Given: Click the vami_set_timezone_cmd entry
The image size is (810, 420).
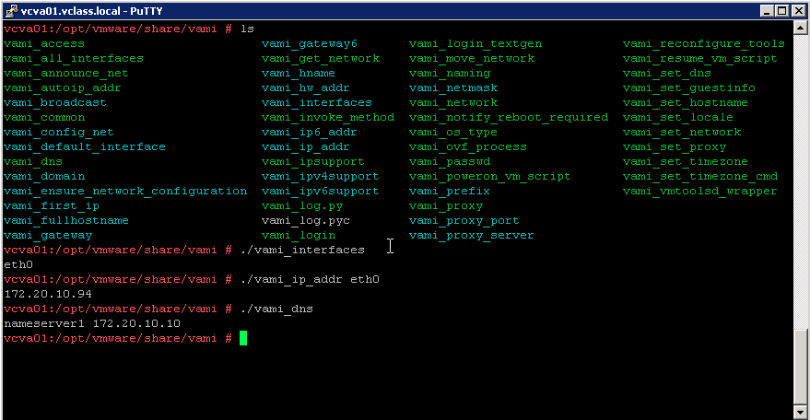Looking at the screenshot, I should pos(700,176).
